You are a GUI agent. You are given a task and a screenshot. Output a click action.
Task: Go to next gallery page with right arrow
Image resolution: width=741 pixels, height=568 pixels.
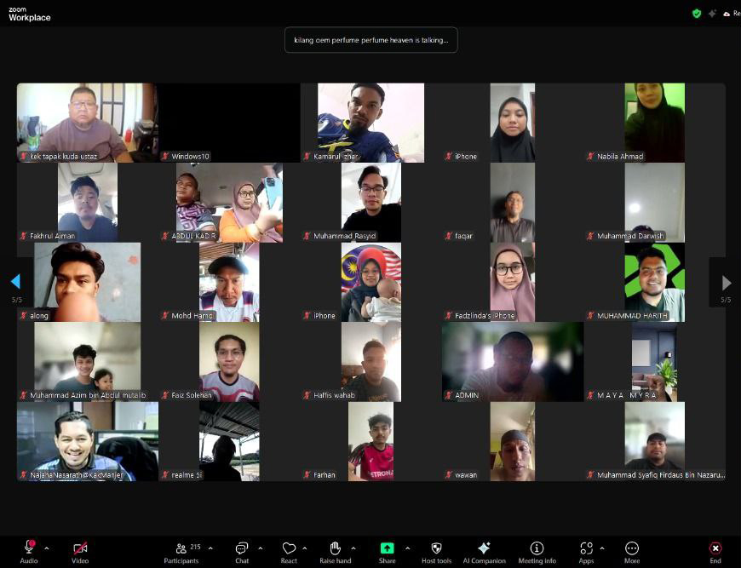tap(726, 282)
